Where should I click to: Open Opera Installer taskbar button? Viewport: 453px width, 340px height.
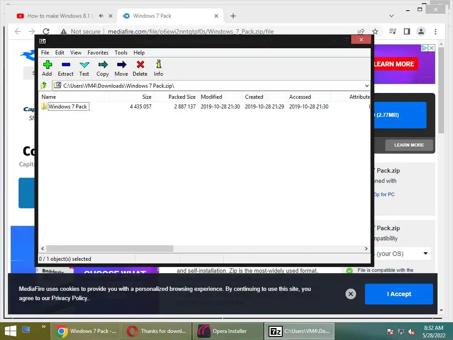(228, 331)
